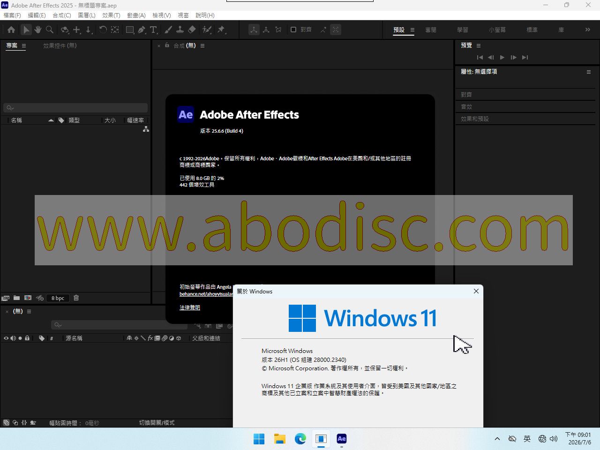
Task: Click the 8 bpc color depth button
Action: [58, 298]
